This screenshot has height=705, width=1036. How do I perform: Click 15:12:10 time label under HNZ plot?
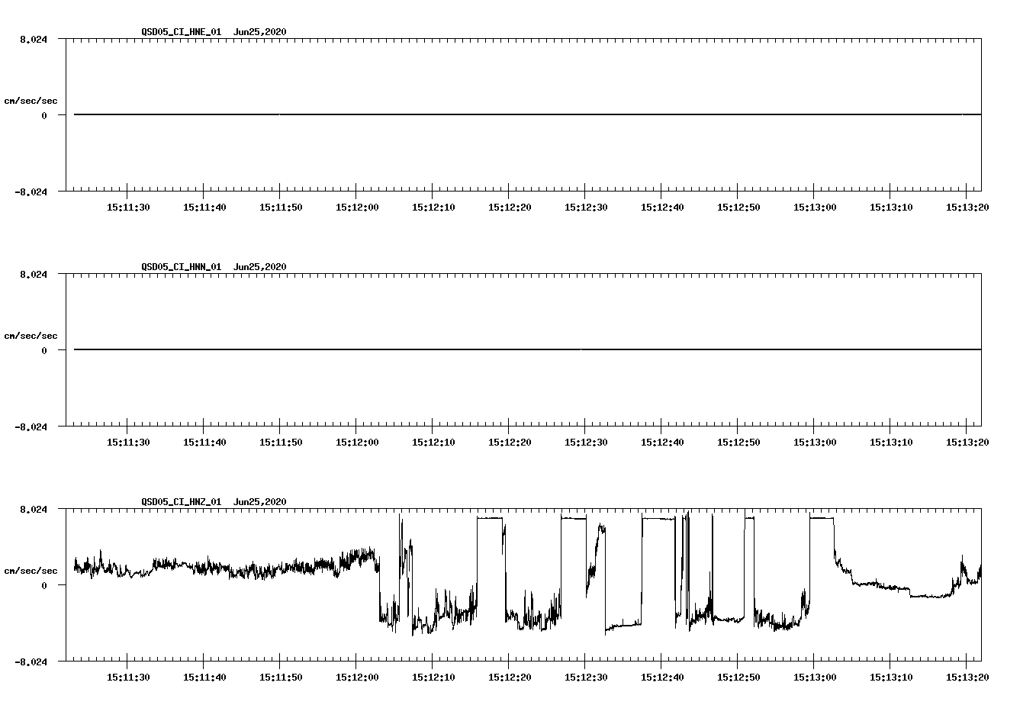pyautogui.click(x=433, y=678)
